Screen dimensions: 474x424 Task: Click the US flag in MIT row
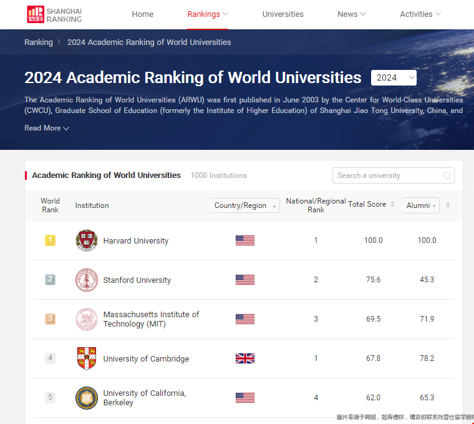pyautogui.click(x=245, y=319)
